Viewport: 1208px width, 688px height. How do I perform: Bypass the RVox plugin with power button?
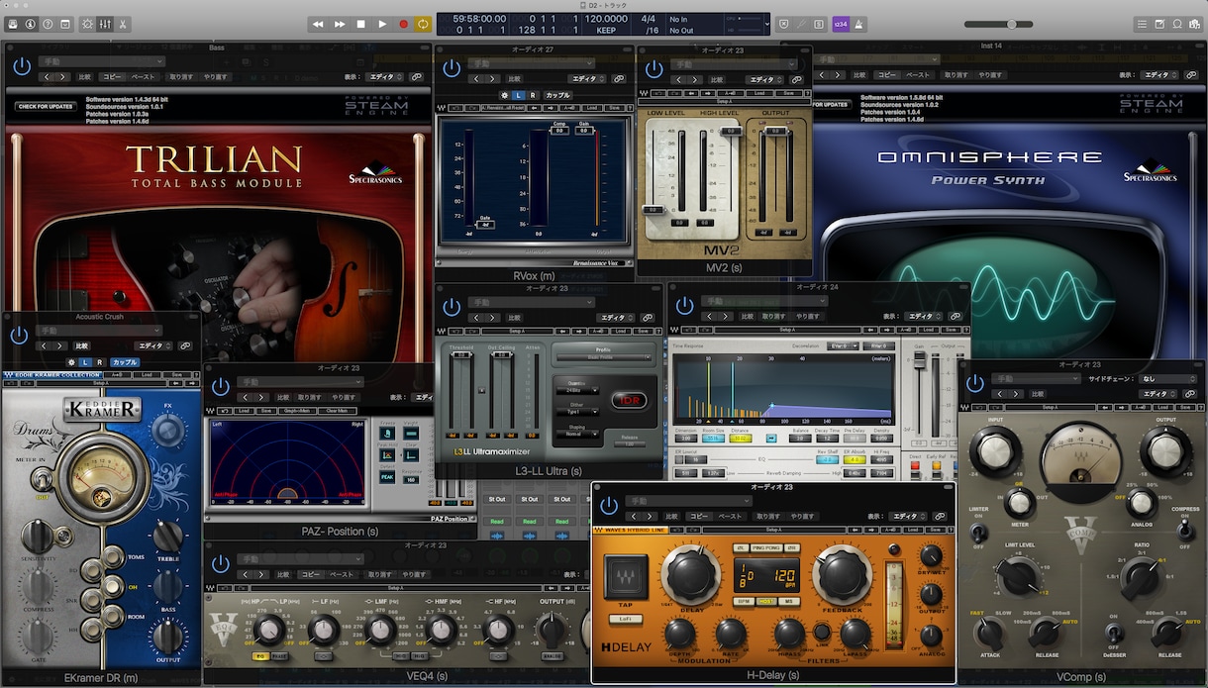[x=452, y=68]
